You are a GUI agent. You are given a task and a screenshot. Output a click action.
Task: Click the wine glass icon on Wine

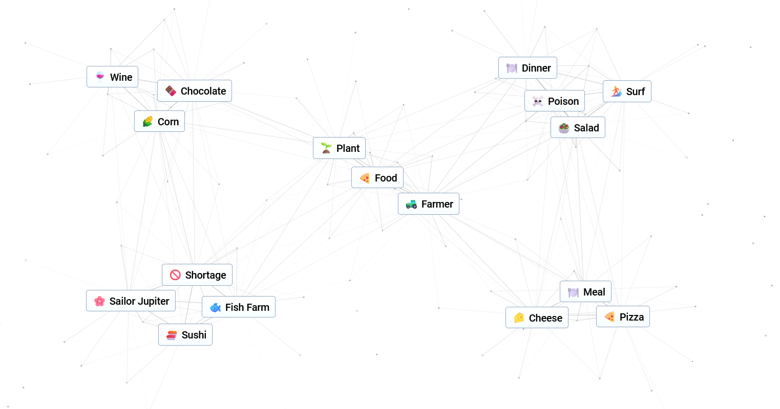[100, 77]
